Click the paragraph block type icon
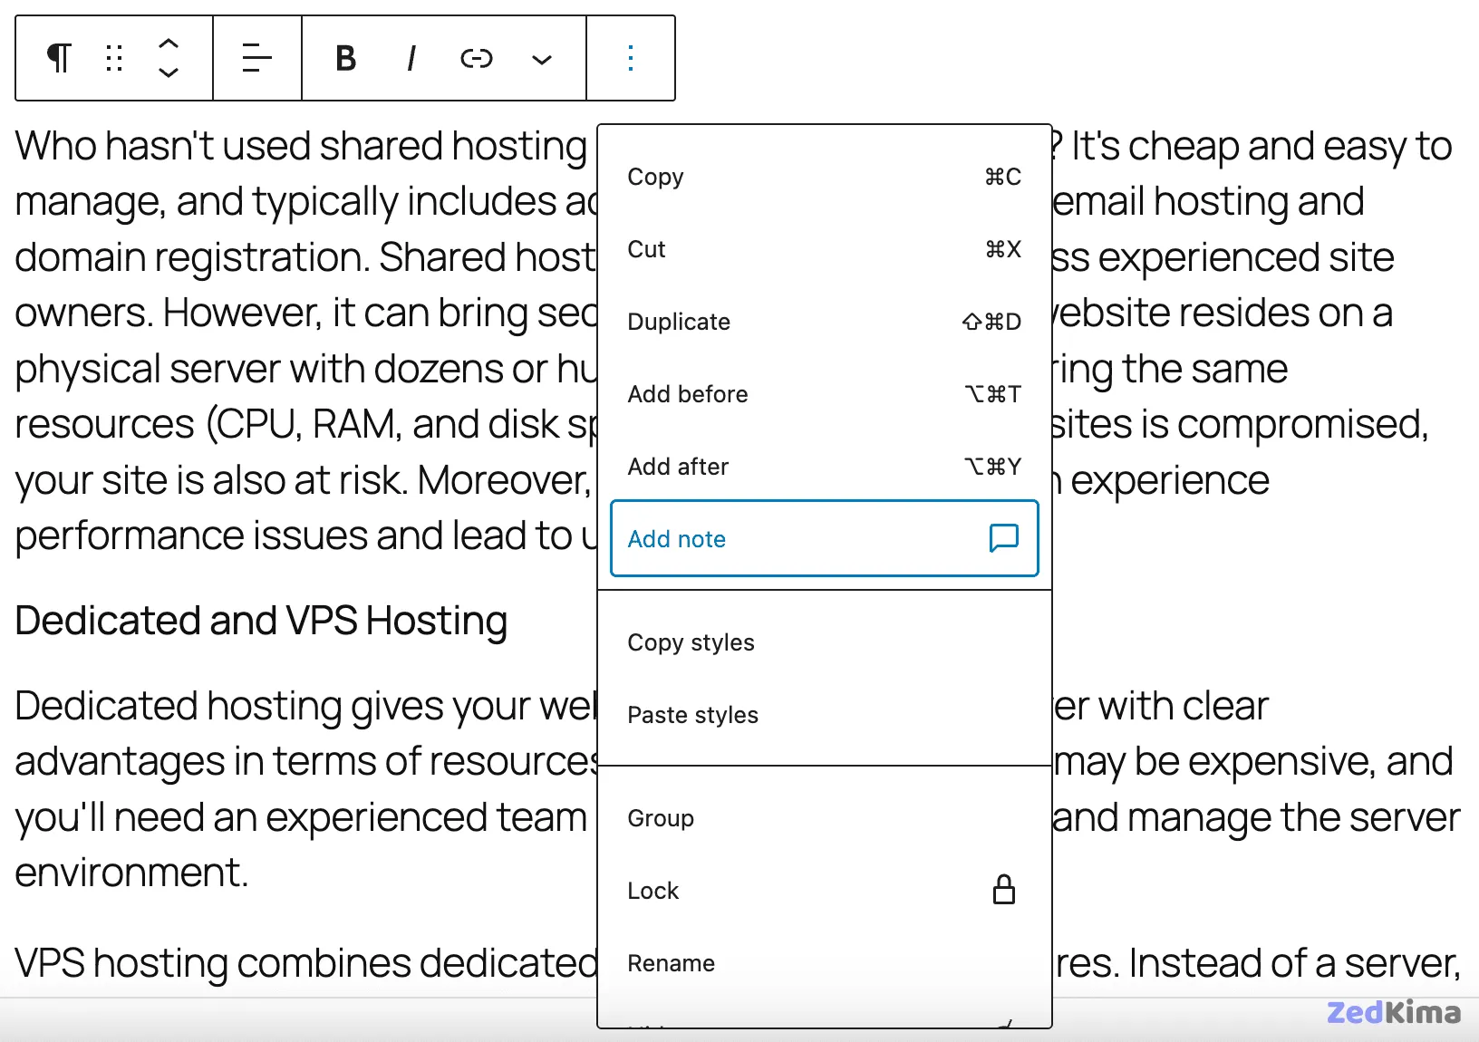The image size is (1479, 1042). (59, 58)
